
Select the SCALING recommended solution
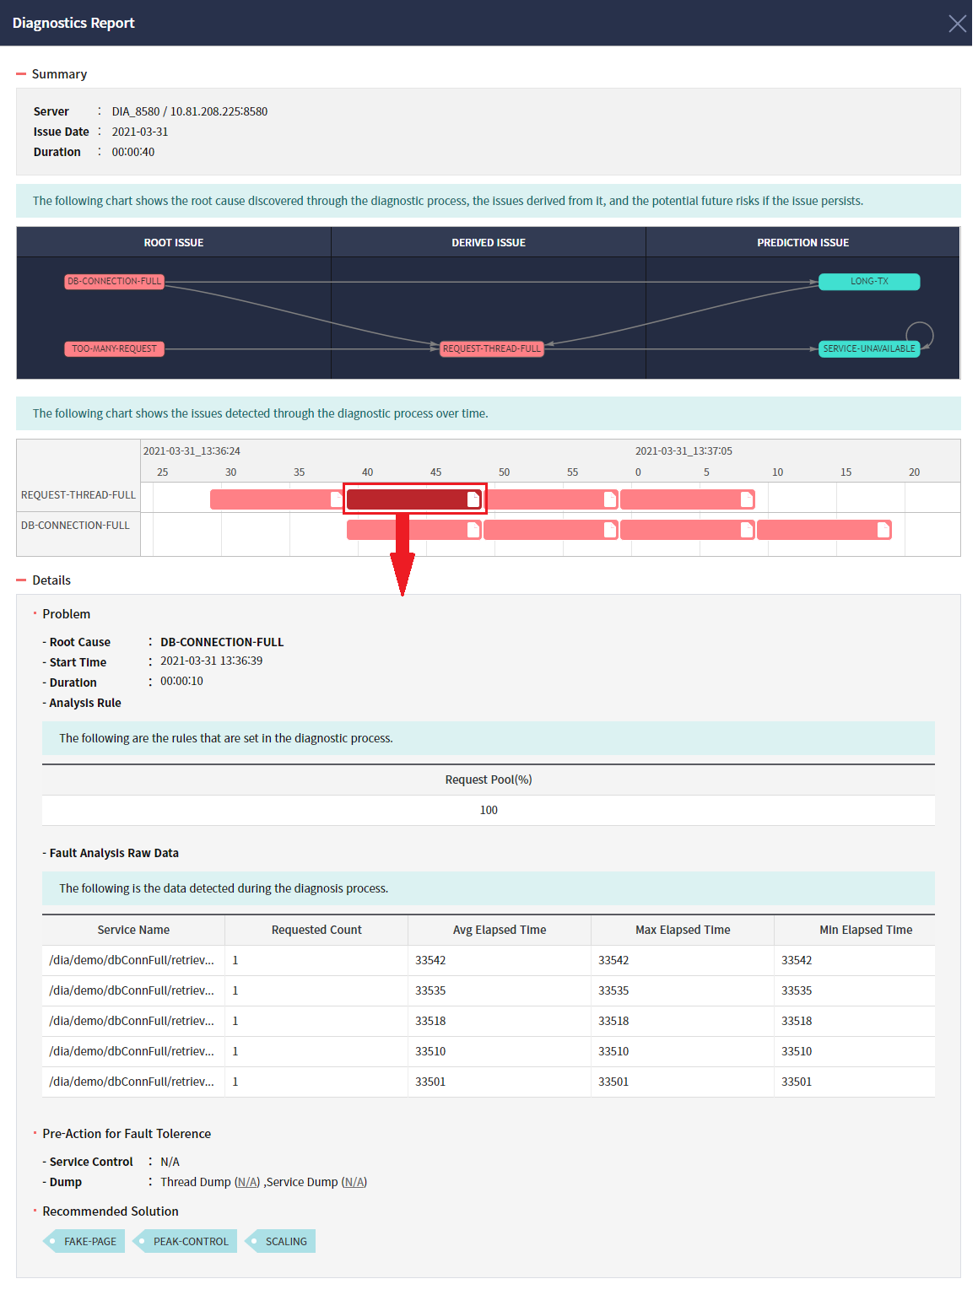tap(286, 1241)
